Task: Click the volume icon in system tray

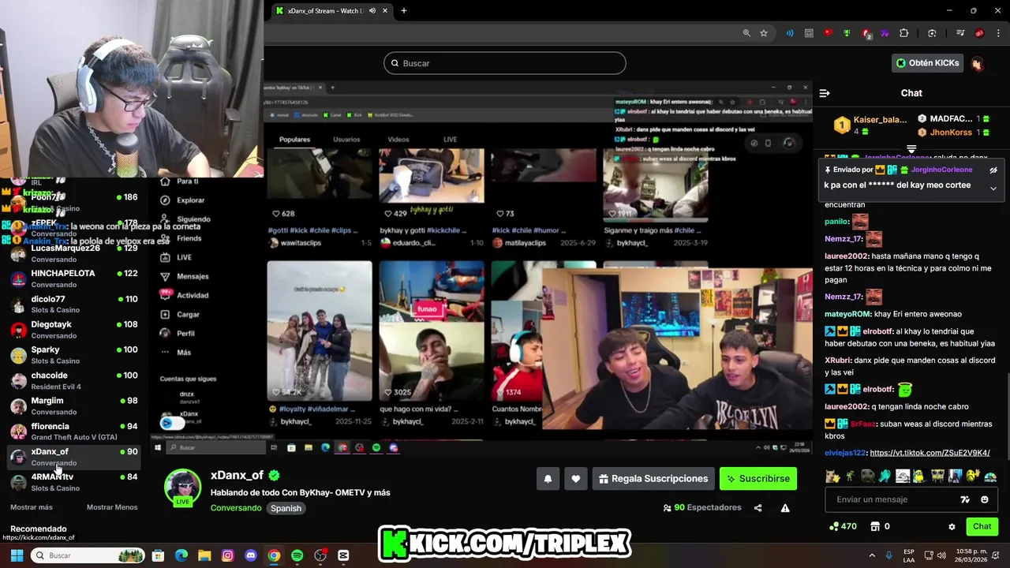Action: pyautogui.click(x=941, y=555)
